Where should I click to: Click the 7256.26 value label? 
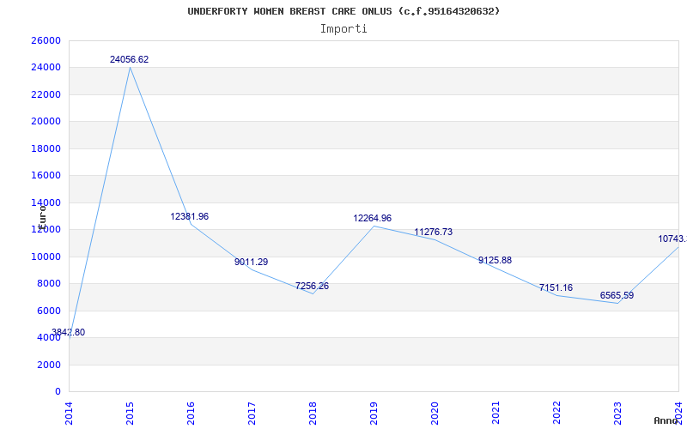tap(312, 287)
